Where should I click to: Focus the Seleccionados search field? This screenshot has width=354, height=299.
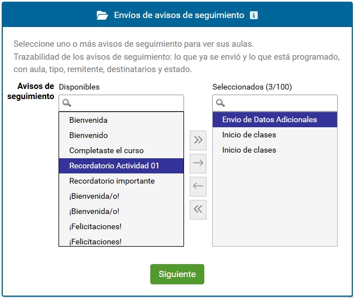(x=275, y=103)
